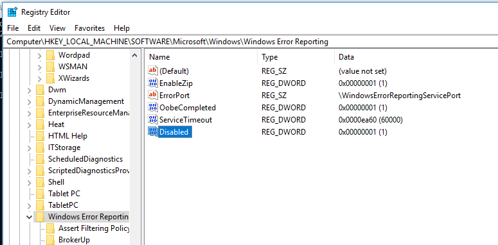Select the ScheduledDiagnostics folder icon
498x245 pixels.
pyautogui.click(x=40, y=159)
